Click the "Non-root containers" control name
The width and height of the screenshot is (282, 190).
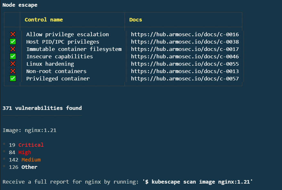pos(56,71)
